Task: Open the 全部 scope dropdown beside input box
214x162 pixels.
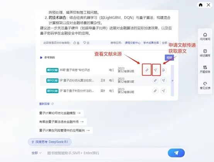Action: click(36, 153)
